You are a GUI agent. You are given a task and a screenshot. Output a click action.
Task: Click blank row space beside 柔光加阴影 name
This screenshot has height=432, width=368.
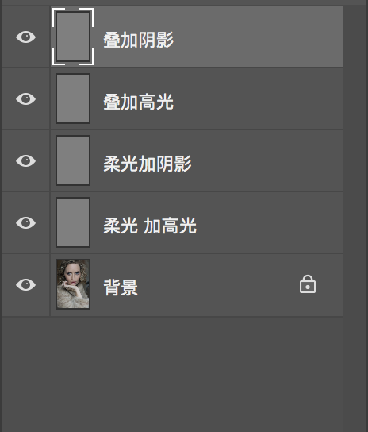(x=267, y=161)
